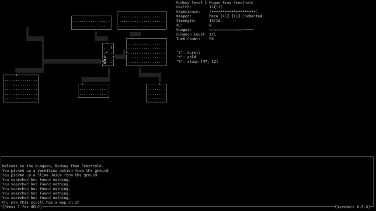Click the AC value 4

(x=210, y=25)
